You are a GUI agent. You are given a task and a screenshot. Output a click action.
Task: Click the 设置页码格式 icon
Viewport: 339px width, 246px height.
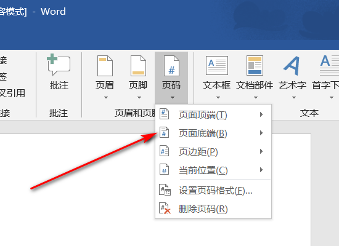click(x=165, y=190)
